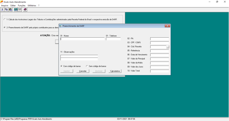Click the Calculadora button
This screenshot has width=229, height=121.
(x=115, y=71)
